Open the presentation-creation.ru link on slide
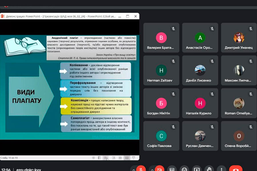The image size is (257, 171). pyautogui.click(x=115, y=137)
